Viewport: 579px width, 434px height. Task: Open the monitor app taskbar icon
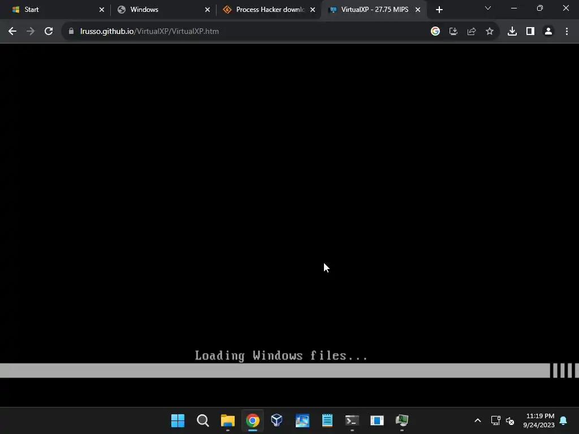coord(402,420)
